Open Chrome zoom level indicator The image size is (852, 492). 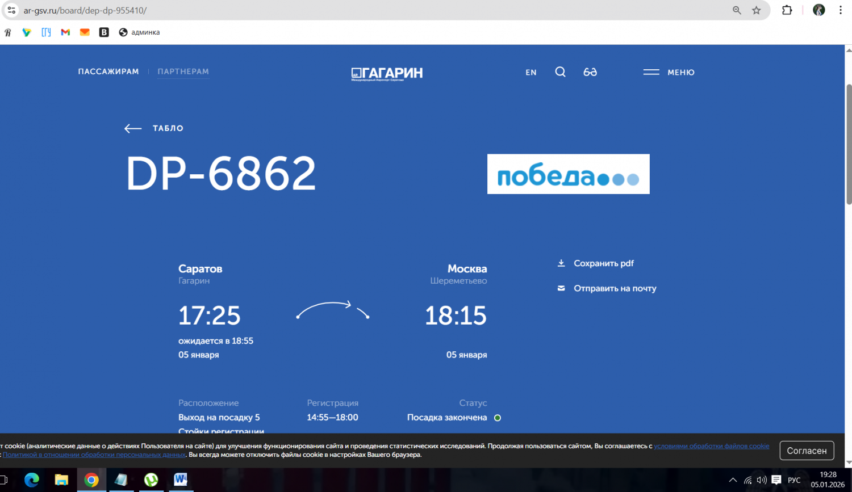point(737,10)
